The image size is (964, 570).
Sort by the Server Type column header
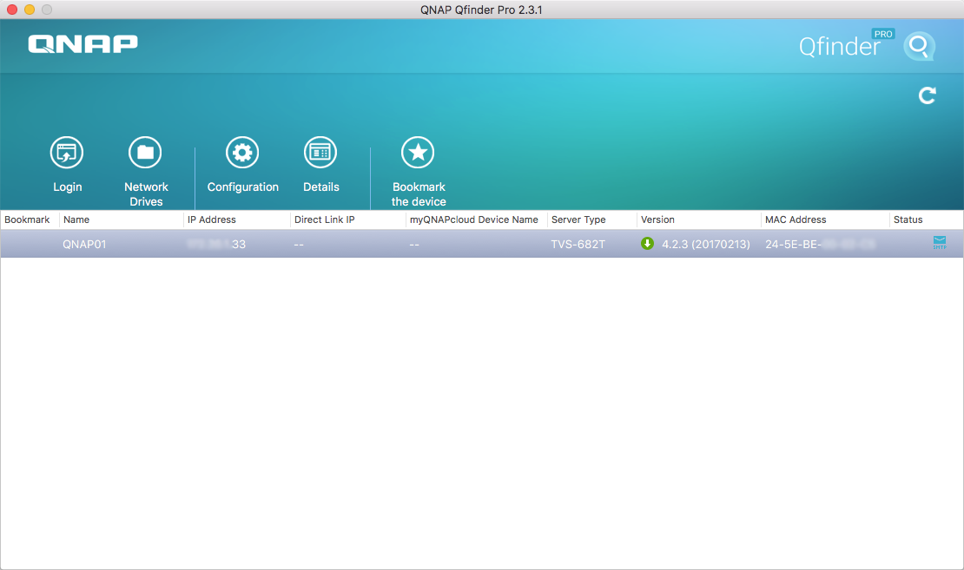pyautogui.click(x=578, y=219)
